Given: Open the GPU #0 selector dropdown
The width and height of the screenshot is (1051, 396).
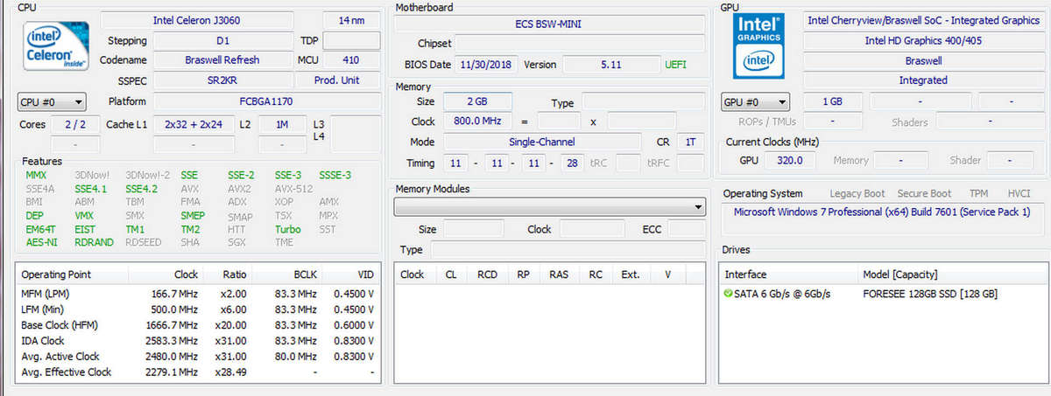Looking at the screenshot, I should 755,101.
